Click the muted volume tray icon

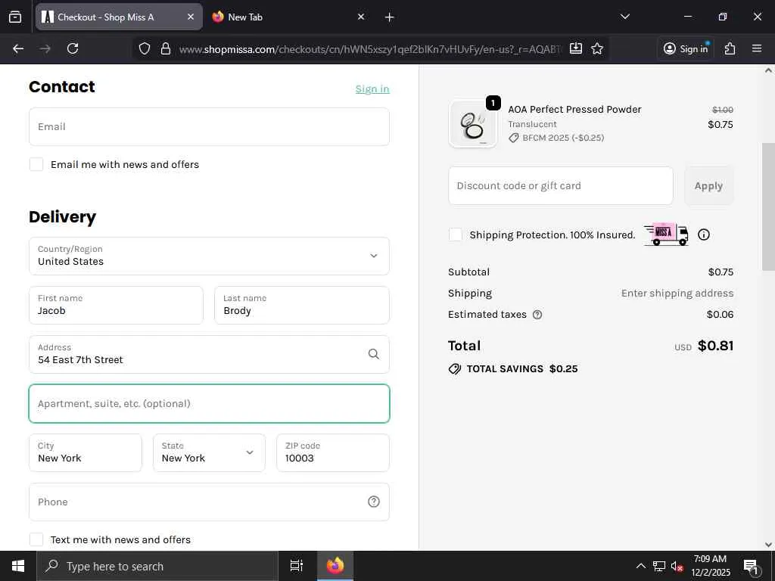click(x=677, y=567)
